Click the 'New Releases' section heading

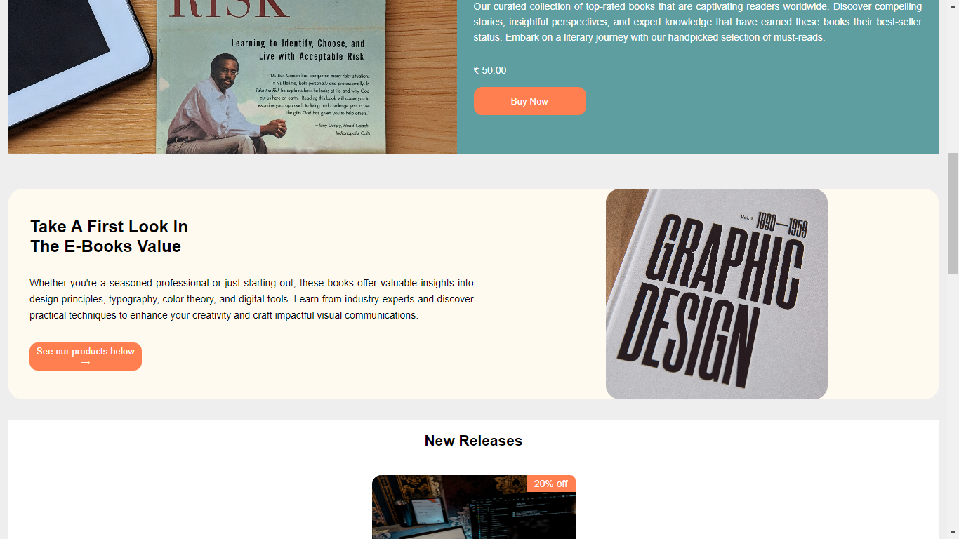(x=473, y=441)
